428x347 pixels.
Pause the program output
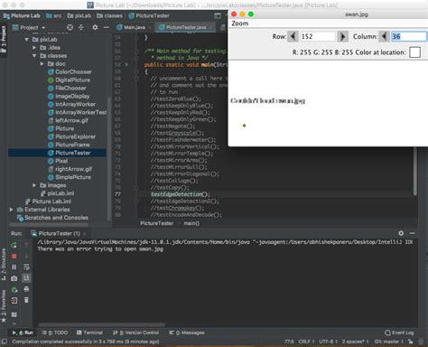[14, 267]
